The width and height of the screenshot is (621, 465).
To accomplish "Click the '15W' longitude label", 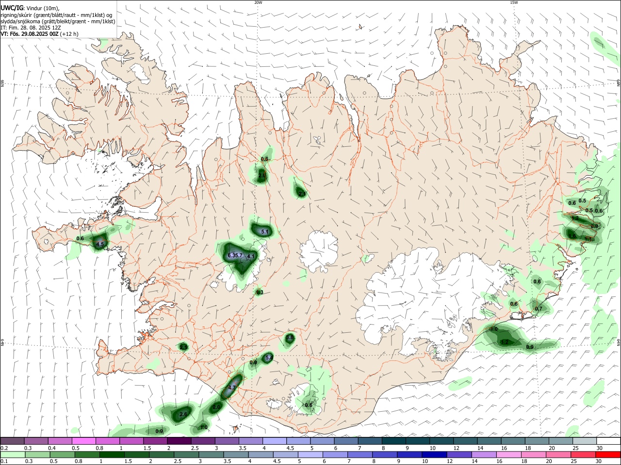I will pyautogui.click(x=514, y=2).
